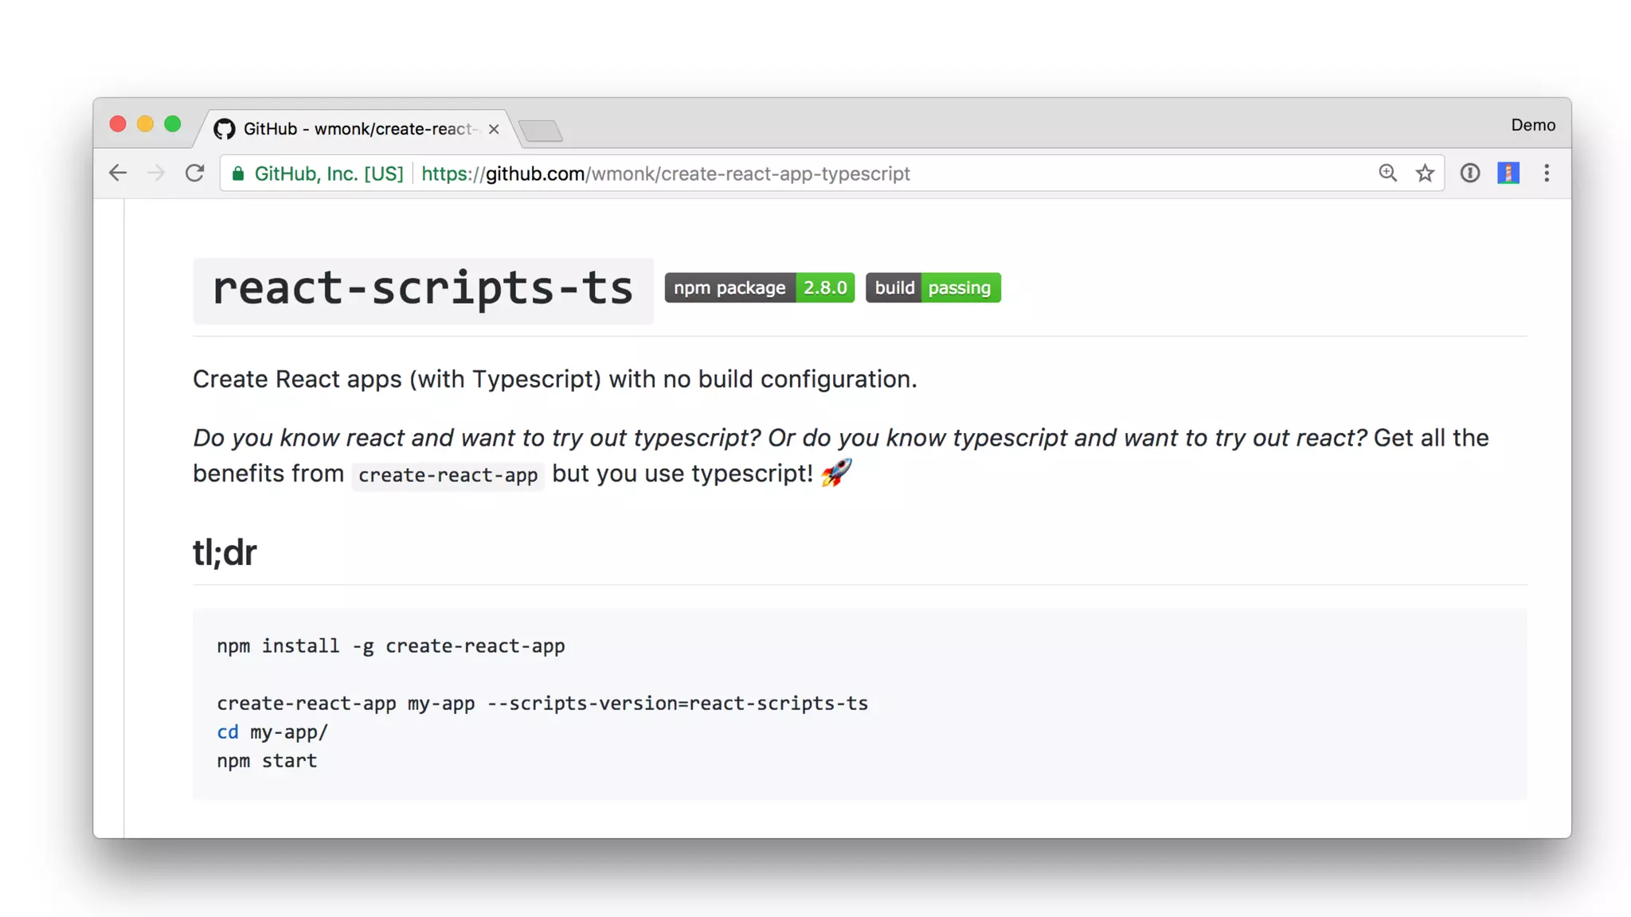Reload the page with refresh icon
The image size is (1631, 917).
(x=195, y=173)
